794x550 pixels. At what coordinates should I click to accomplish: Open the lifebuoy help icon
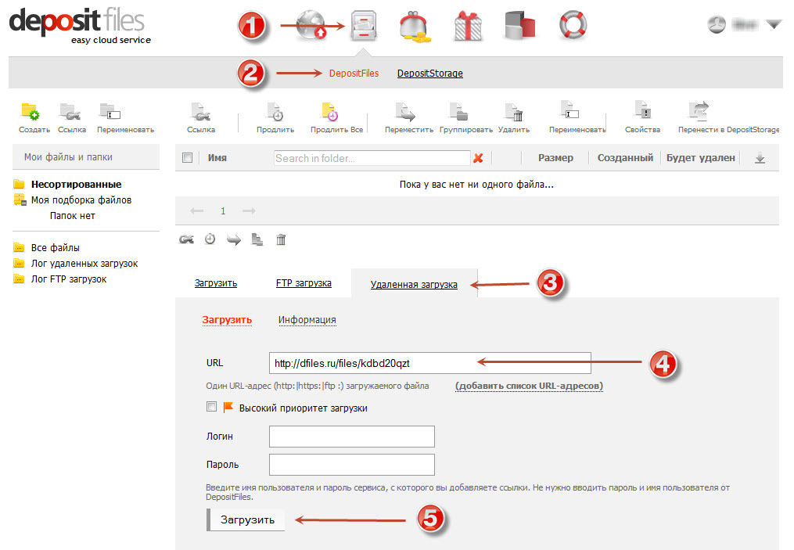pyautogui.click(x=573, y=25)
